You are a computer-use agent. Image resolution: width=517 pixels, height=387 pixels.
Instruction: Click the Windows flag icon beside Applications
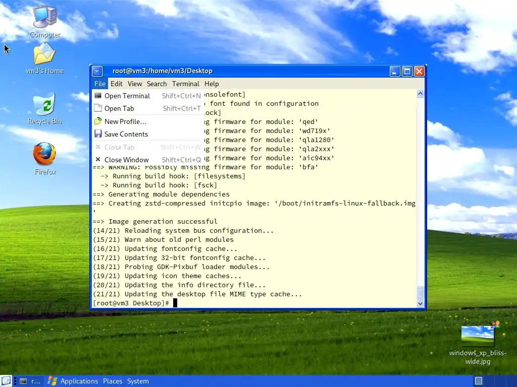click(x=53, y=381)
